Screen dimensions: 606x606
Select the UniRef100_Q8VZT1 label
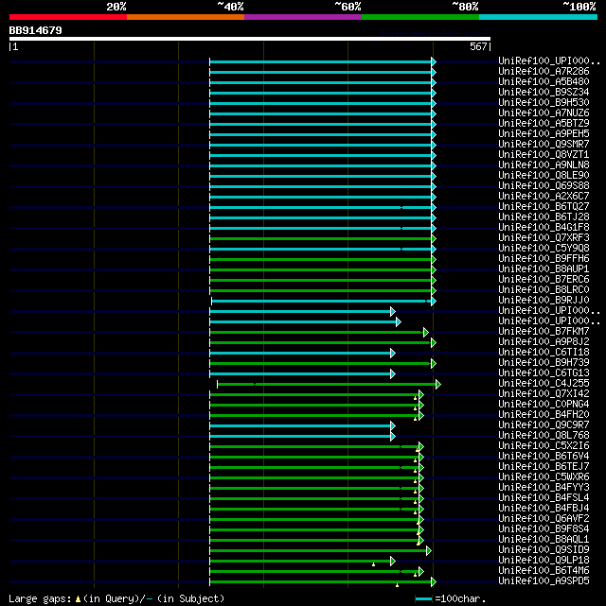544,155
